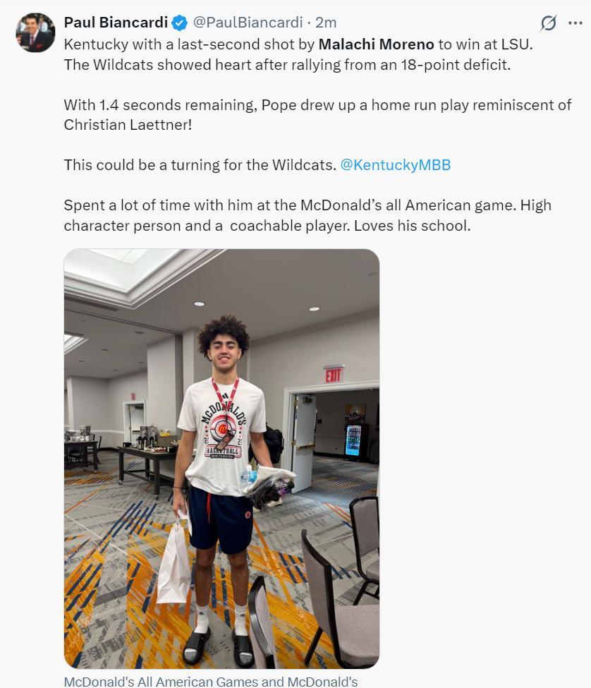This screenshot has height=688, width=591.
Task: Click the blue verified checkmark badge
Action: (180, 23)
